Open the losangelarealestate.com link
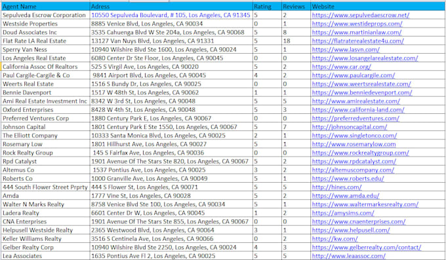This screenshot has height=260, width=446. [x=365, y=58]
